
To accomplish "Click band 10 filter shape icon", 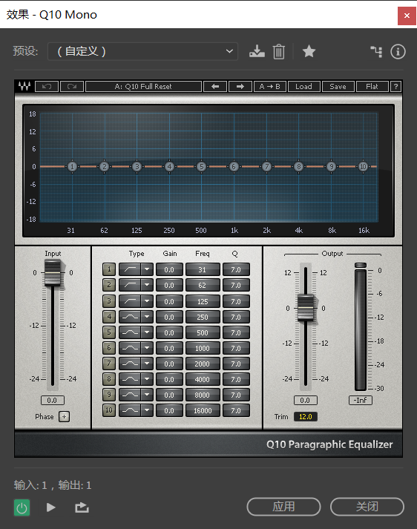I will 131,410.
